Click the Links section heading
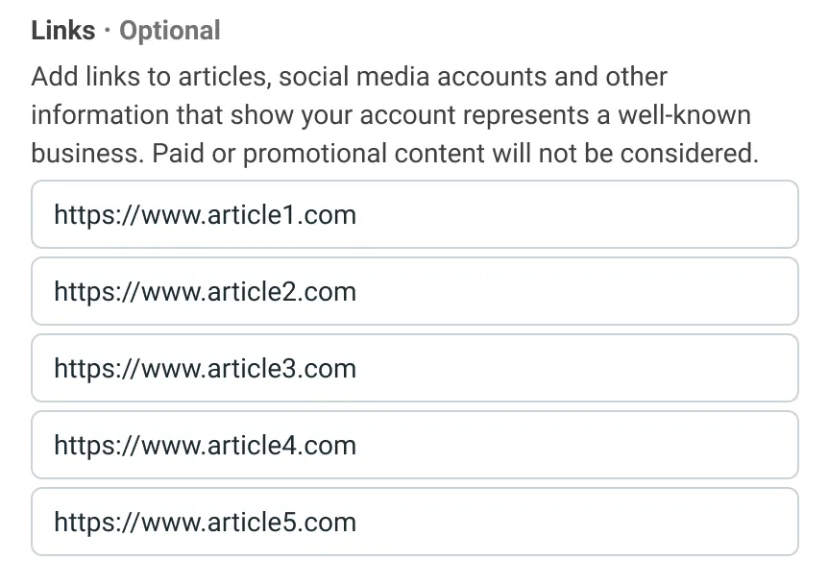Image resolution: width=829 pixels, height=585 pixels. point(61,30)
